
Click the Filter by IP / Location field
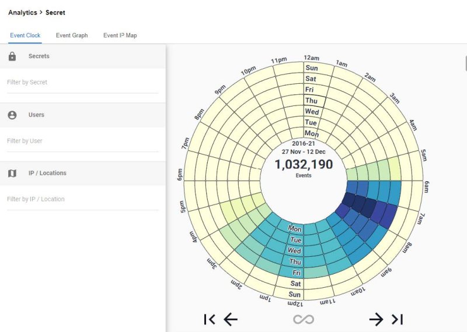(x=82, y=199)
